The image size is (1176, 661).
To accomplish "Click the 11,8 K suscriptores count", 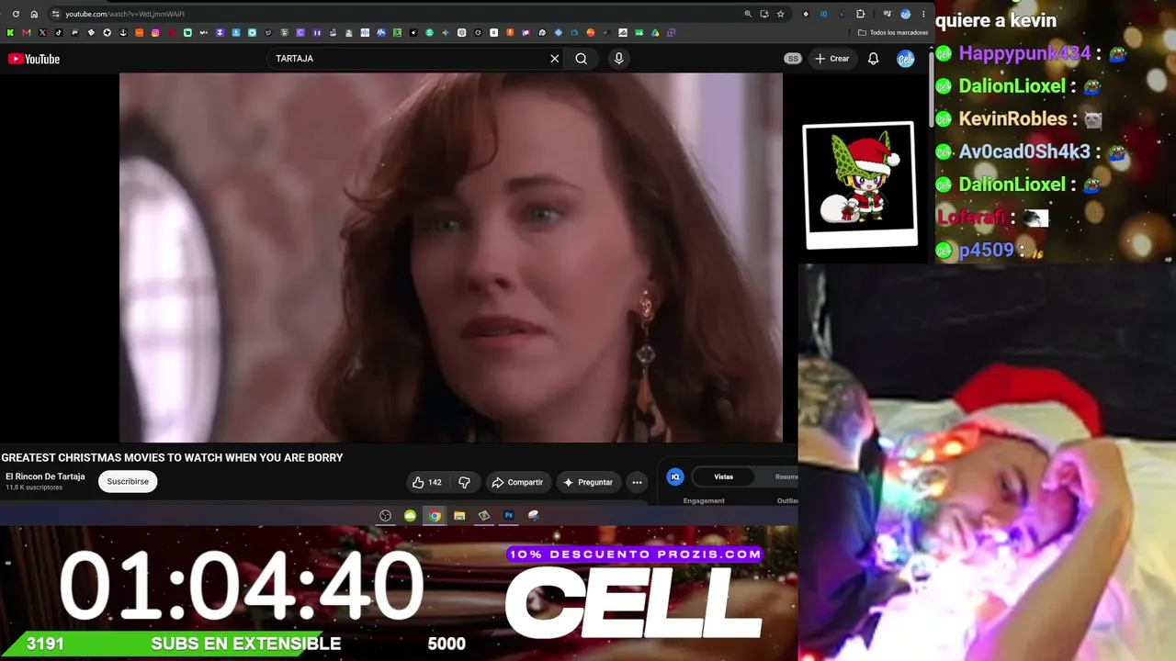I will click(34, 487).
